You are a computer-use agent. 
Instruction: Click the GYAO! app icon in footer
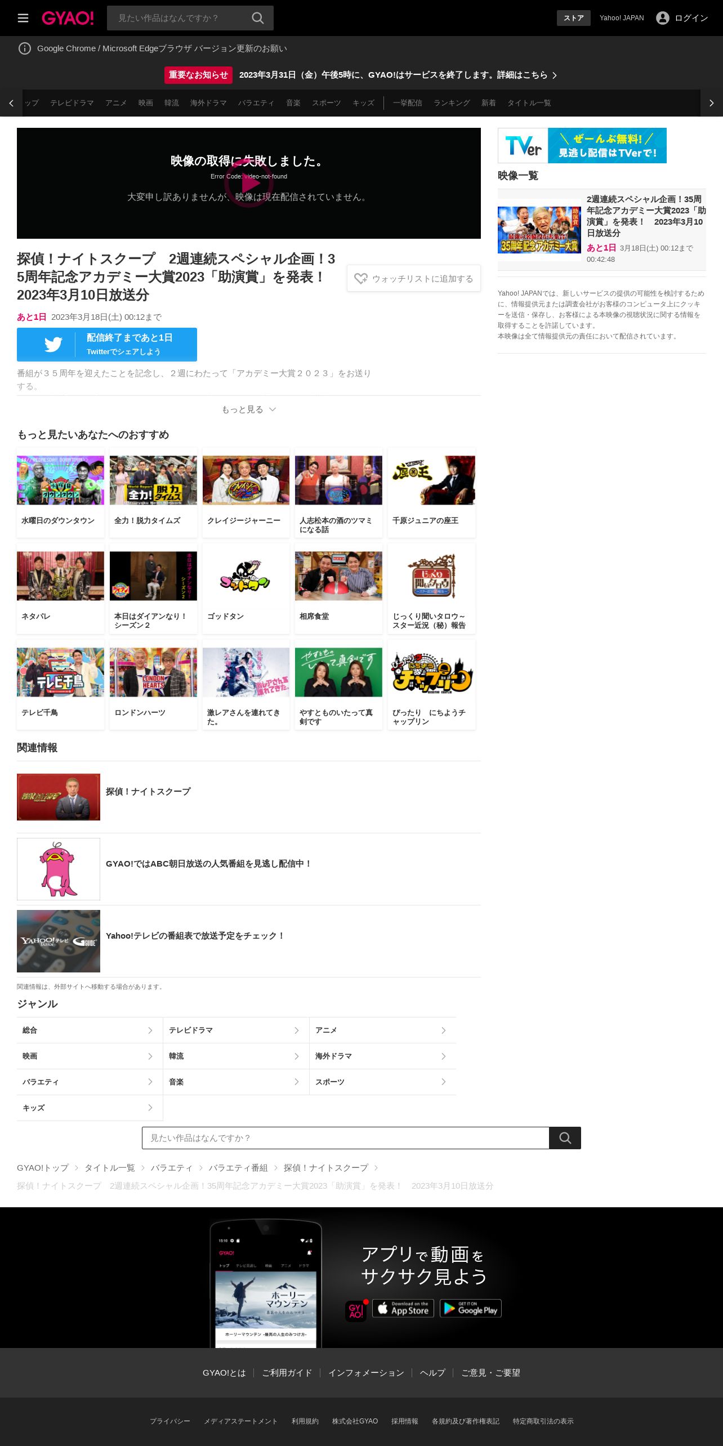point(356,1310)
